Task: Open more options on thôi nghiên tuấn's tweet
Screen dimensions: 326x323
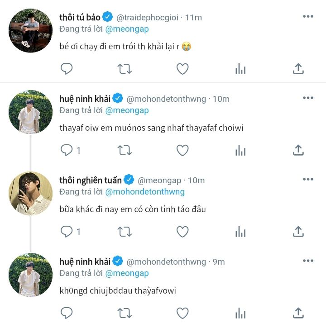Action: [x=308, y=180]
